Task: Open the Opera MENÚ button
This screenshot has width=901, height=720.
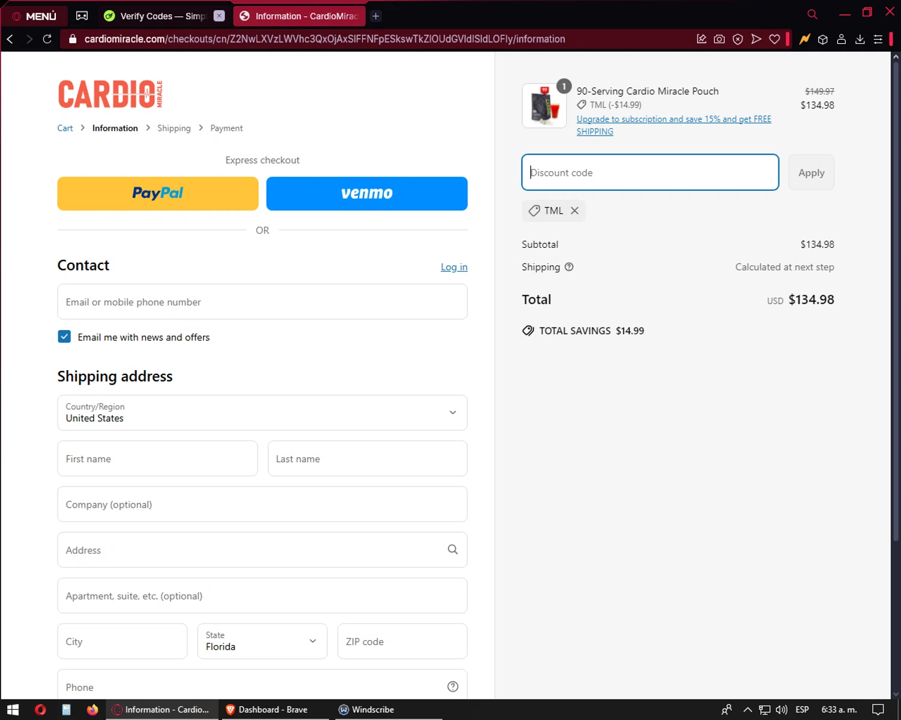Action: [x=34, y=16]
